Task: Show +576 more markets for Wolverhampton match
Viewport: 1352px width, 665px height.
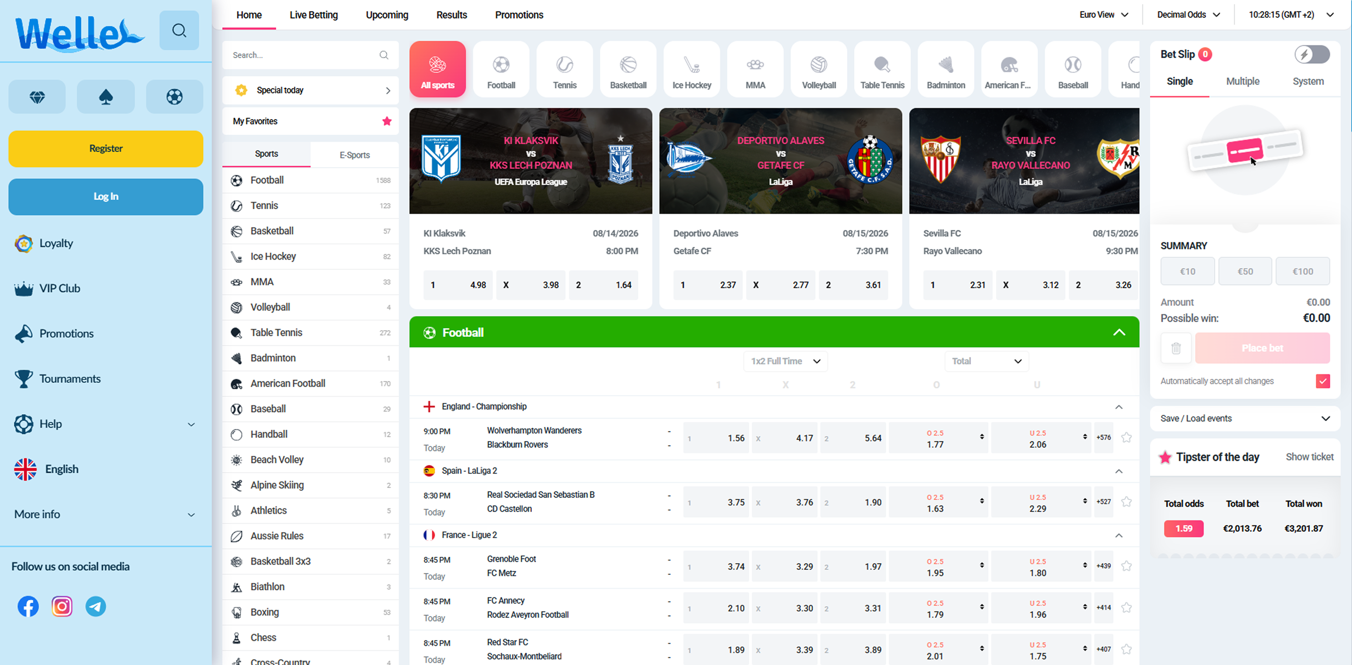Action: 1103,437
